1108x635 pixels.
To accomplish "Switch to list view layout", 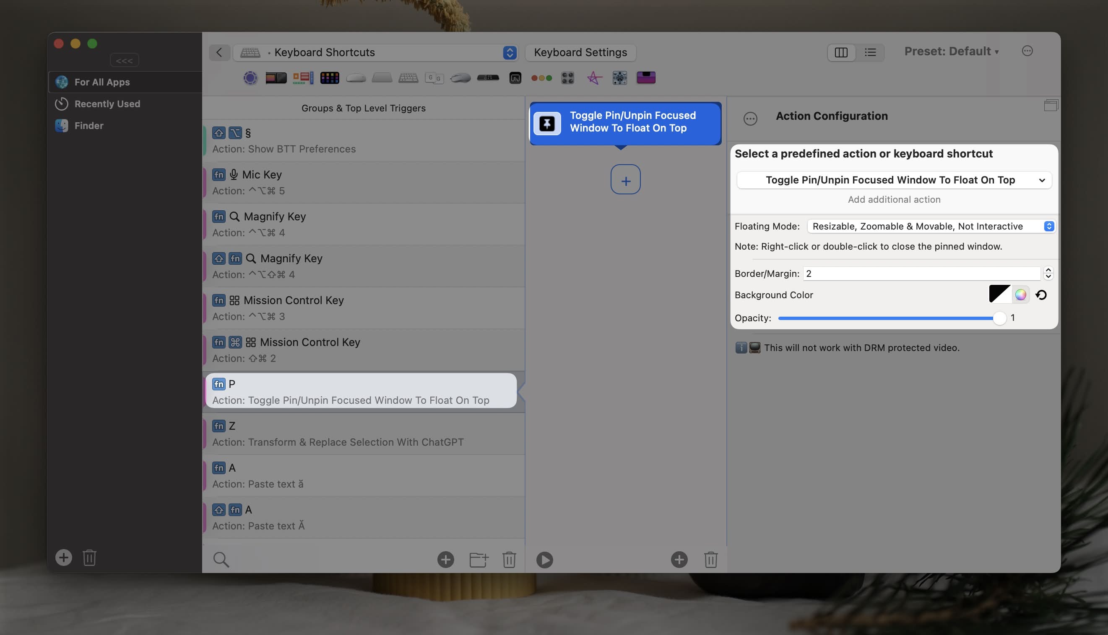I will [870, 52].
